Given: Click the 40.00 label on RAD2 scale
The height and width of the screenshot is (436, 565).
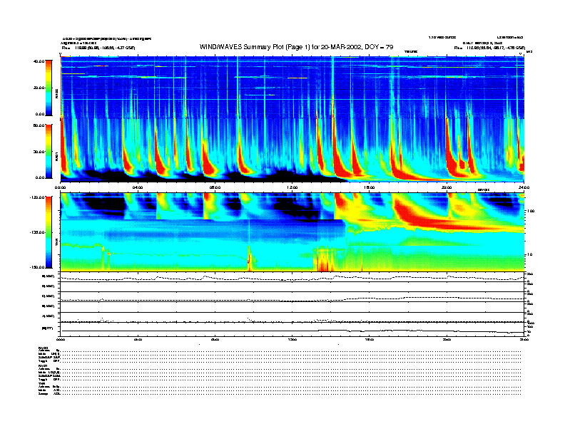Looking at the screenshot, I should 39,61.
